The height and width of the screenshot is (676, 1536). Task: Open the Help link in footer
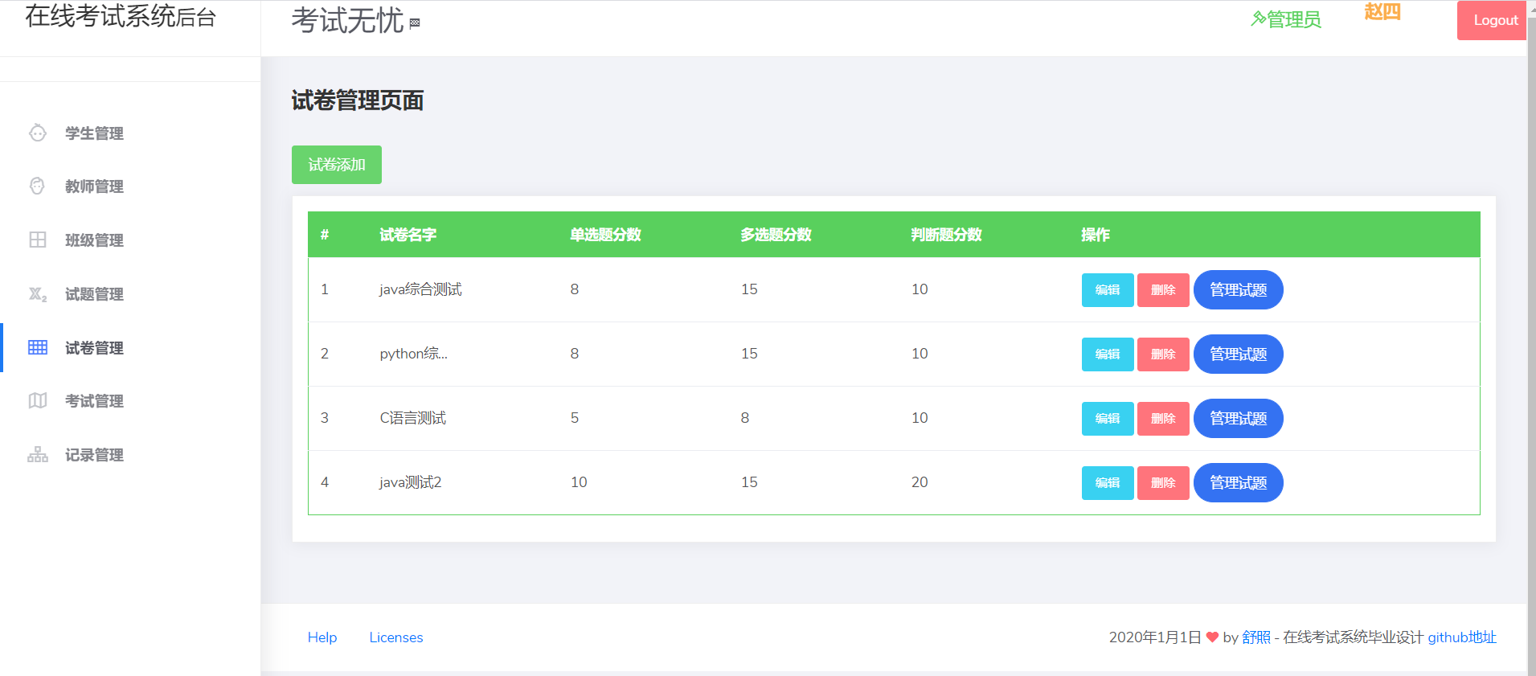pos(322,637)
